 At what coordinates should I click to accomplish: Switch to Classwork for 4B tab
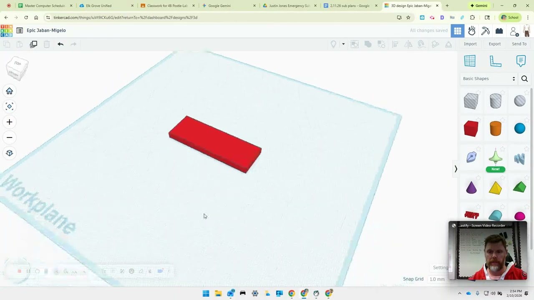click(x=167, y=6)
